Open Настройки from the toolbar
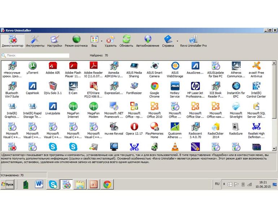 55,41
